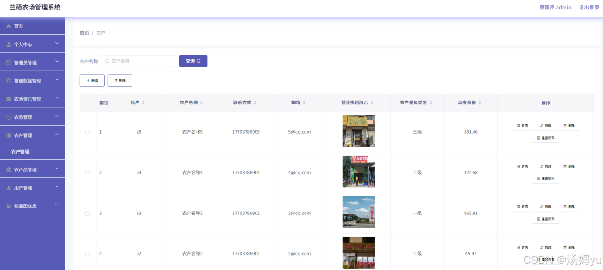Click 重置密码 for account a4
The height and width of the screenshot is (270, 603).
[x=545, y=178]
